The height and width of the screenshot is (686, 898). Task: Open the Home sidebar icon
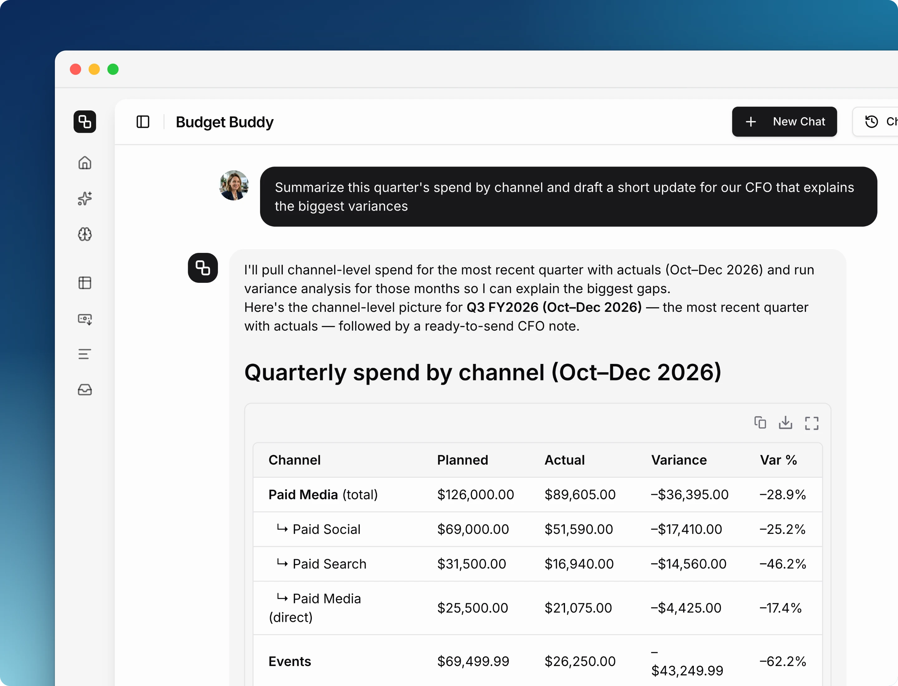click(x=84, y=163)
